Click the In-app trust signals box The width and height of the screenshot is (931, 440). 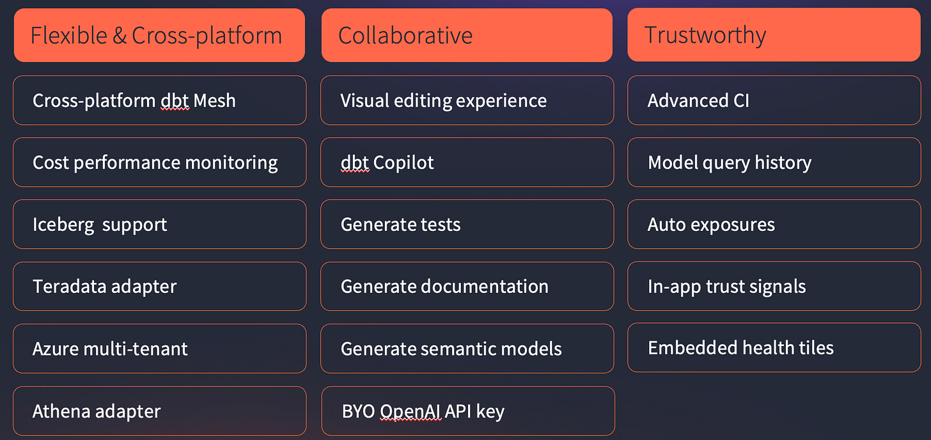[x=774, y=287]
